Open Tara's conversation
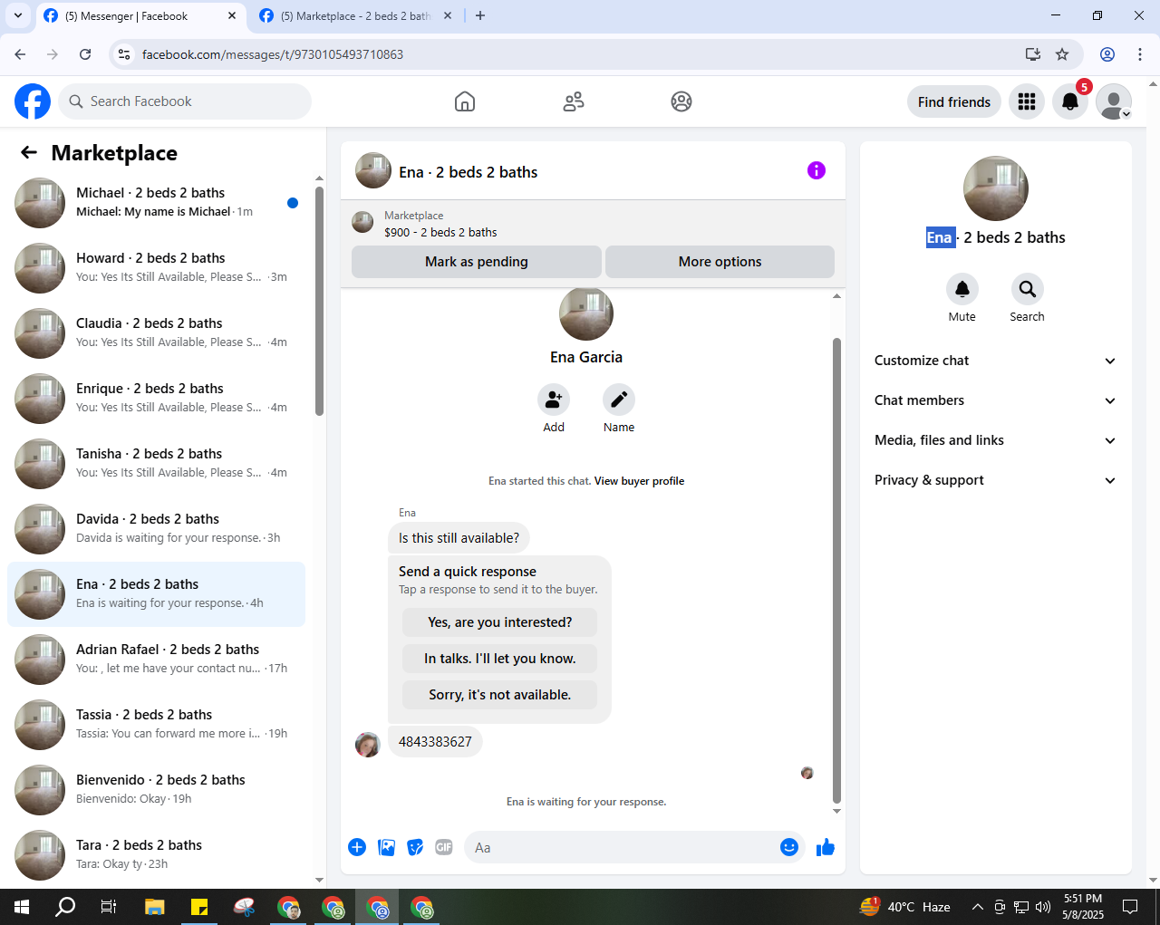 click(156, 855)
